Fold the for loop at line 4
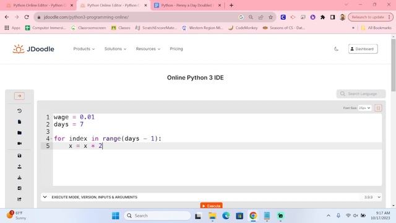The height and width of the screenshot is (223, 396). [x=51, y=139]
